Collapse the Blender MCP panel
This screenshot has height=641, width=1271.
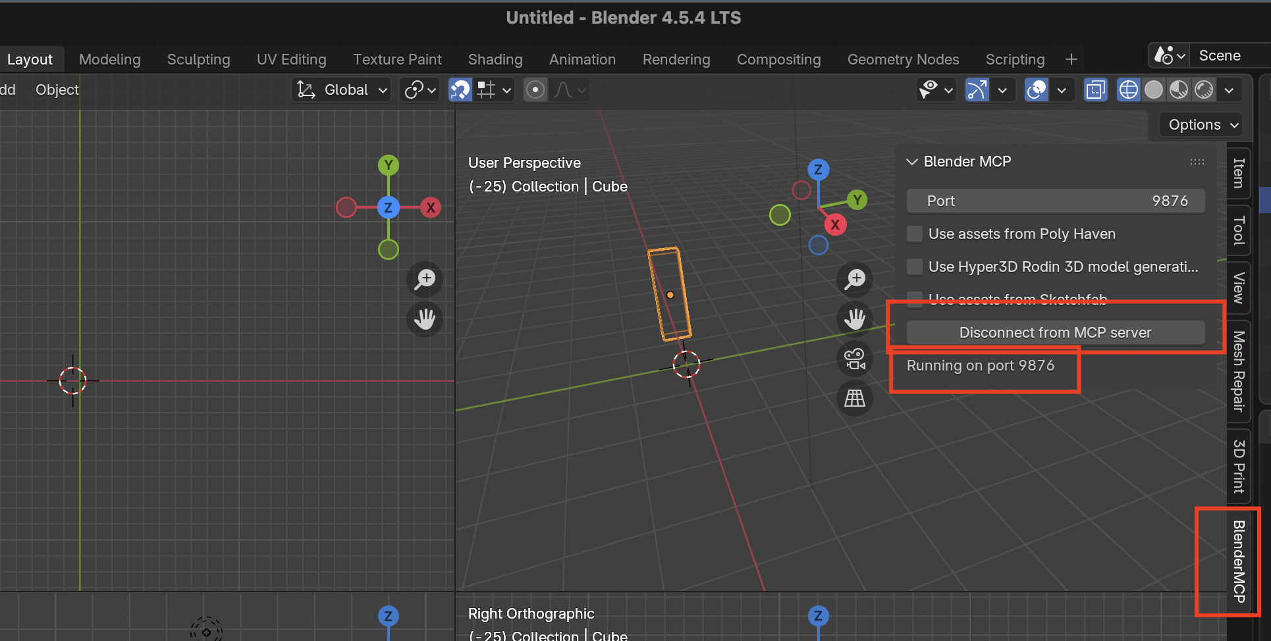coord(912,161)
